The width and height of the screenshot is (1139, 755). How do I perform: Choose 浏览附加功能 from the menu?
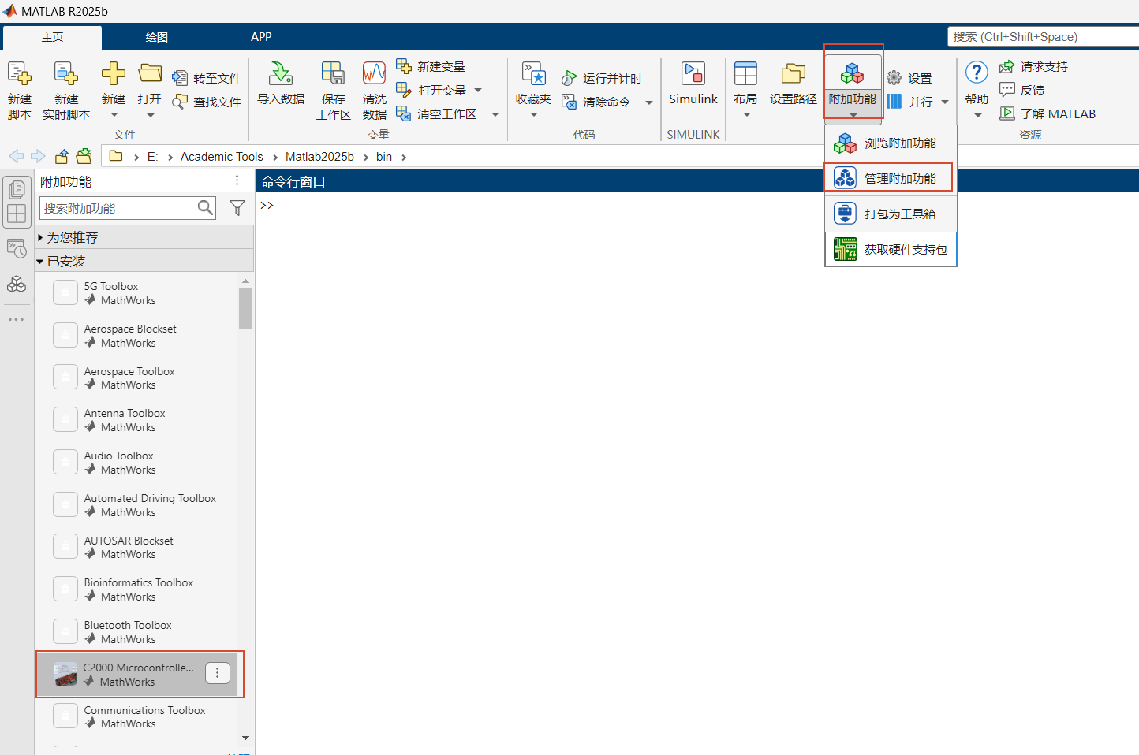click(x=891, y=143)
